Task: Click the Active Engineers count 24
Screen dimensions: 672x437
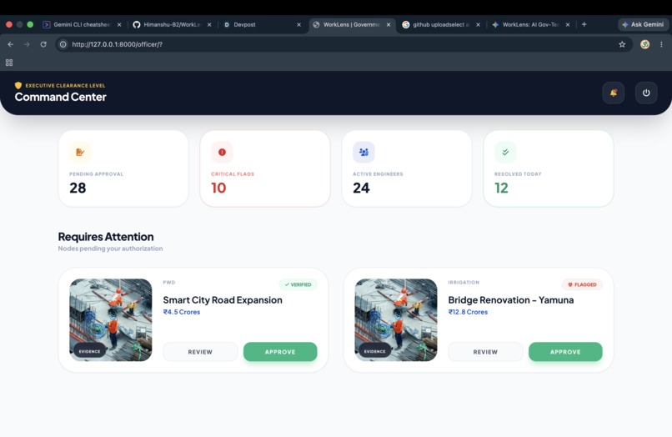Action: click(x=361, y=188)
